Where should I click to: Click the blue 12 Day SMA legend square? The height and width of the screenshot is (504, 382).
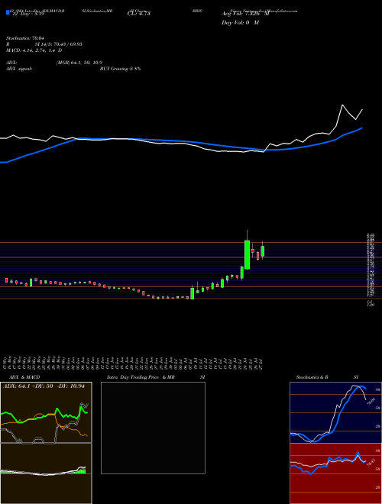(8, 12)
